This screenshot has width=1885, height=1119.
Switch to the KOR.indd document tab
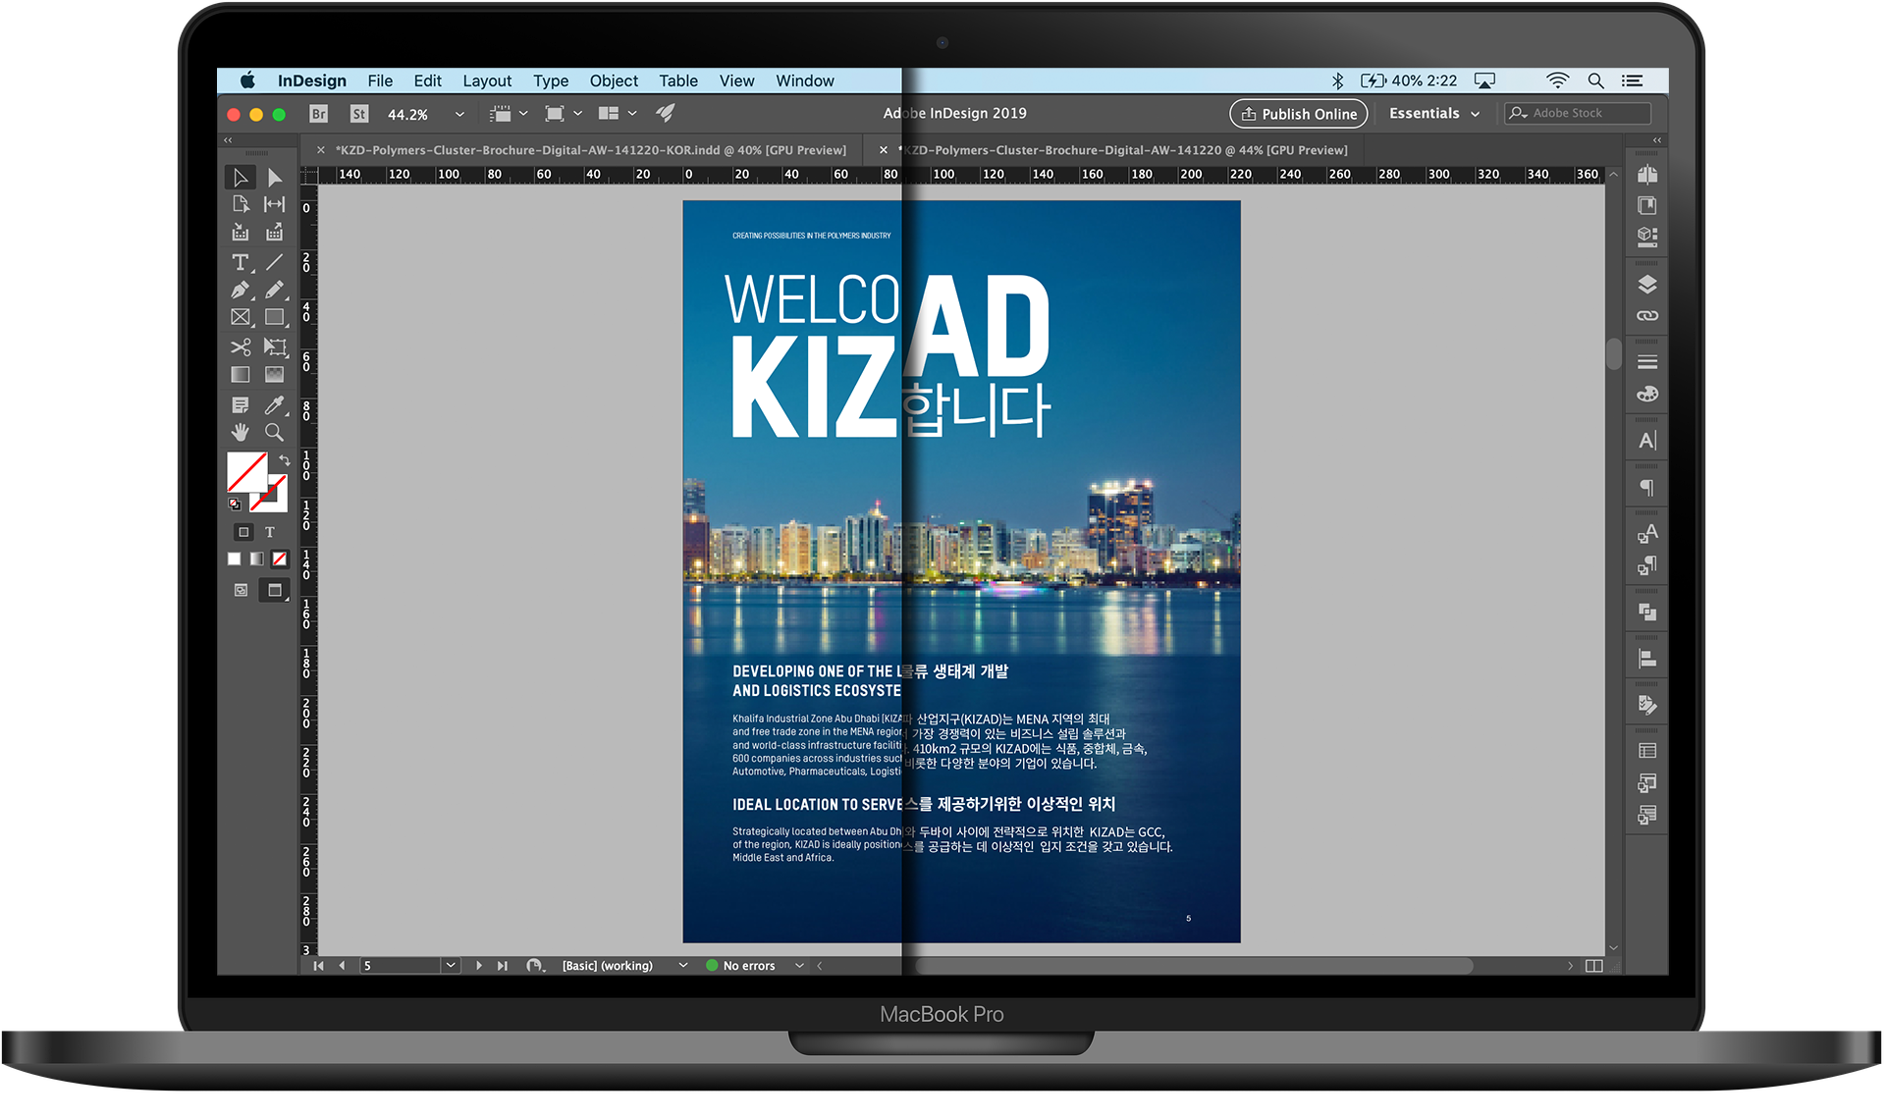[x=590, y=150]
